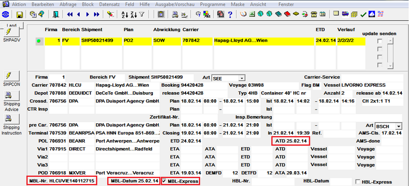Click the eraser clear-record icon

coord(110,15)
